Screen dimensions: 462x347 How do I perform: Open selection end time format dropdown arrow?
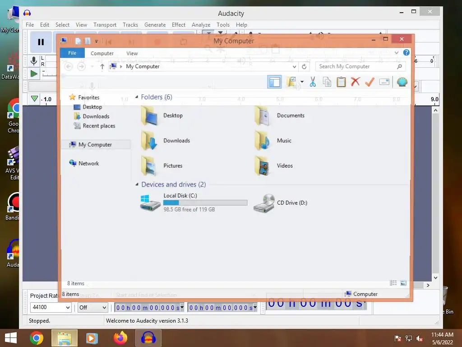tap(255, 307)
